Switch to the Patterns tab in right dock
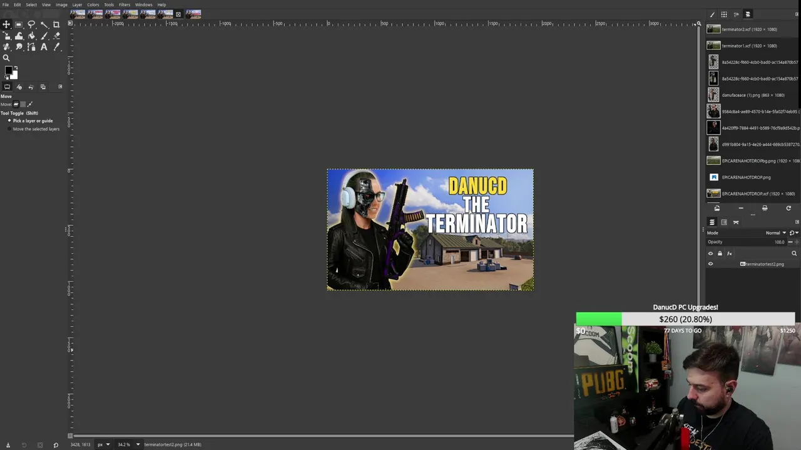Viewport: 801px width, 450px height. [x=724, y=14]
